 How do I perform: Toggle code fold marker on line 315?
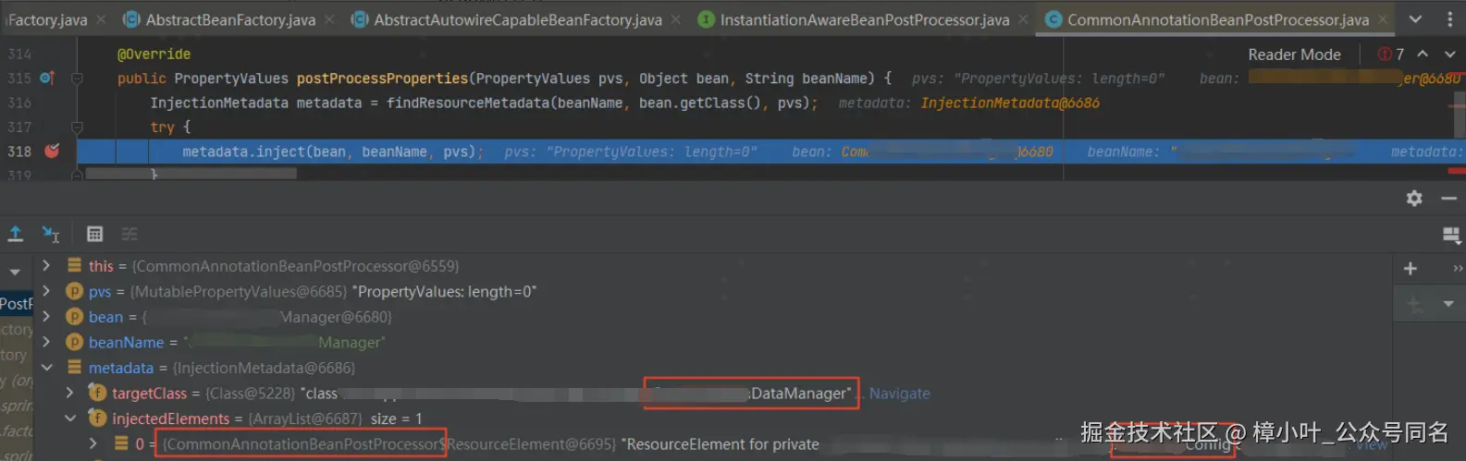(77, 79)
